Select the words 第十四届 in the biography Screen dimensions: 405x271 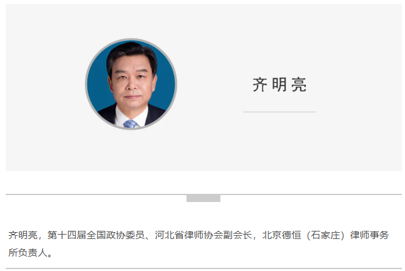[x=67, y=235]
